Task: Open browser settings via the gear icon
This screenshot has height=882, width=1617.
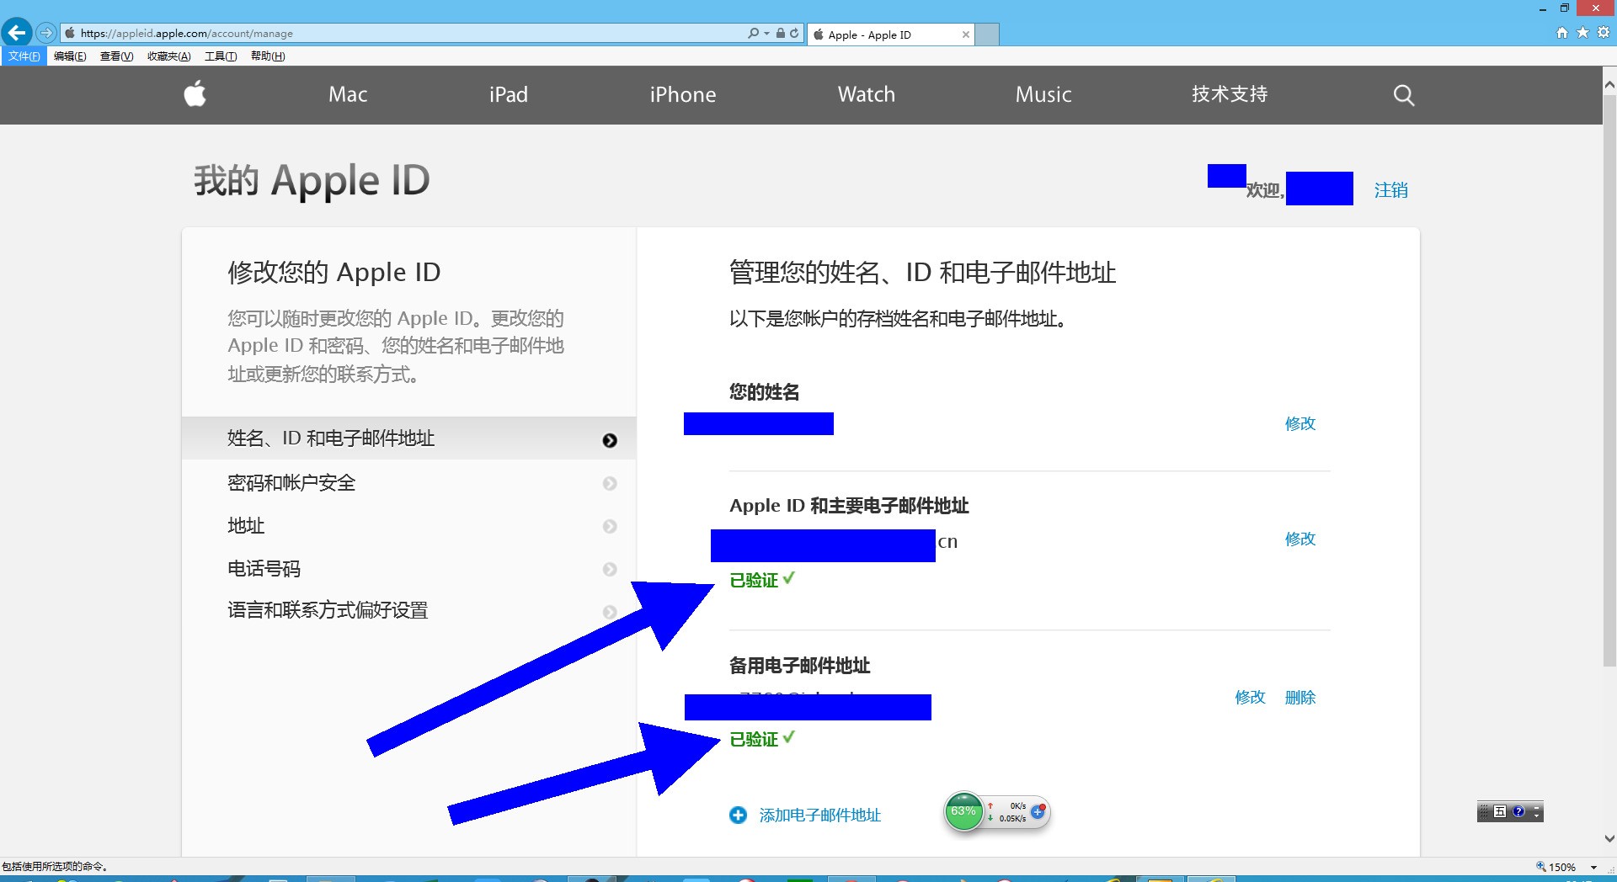Action: (1603, 32)
